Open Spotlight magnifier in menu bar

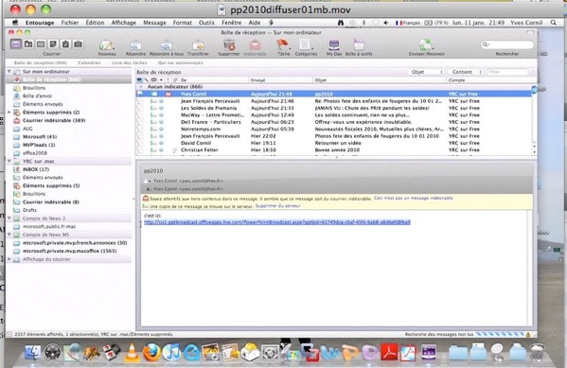coord(553,23)
